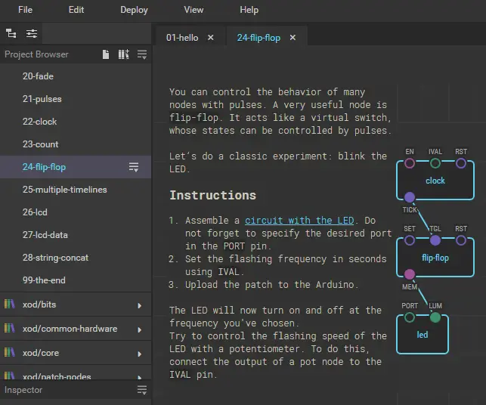Open the 21-pulses patch

[x=76, y=99]
